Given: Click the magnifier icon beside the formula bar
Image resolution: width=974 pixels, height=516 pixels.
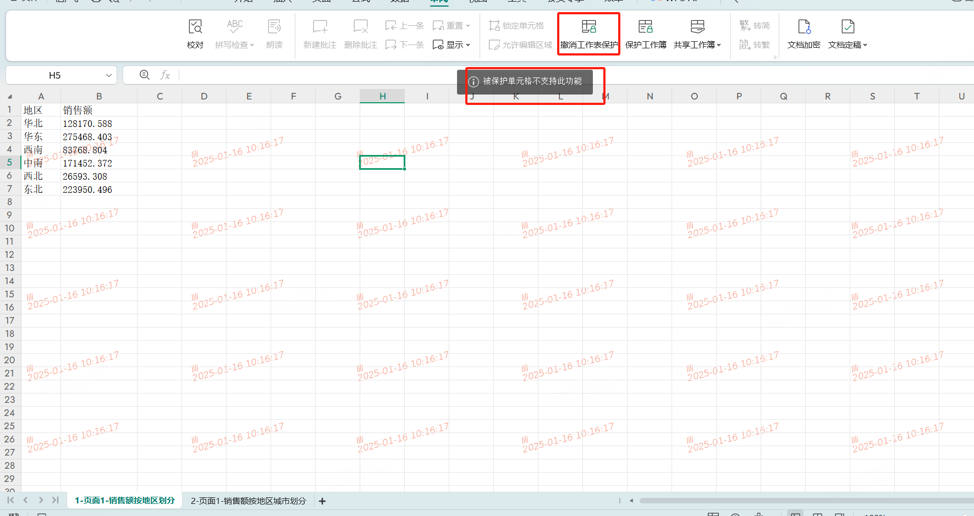Looking at the screenshot, I should coord(145,75).
